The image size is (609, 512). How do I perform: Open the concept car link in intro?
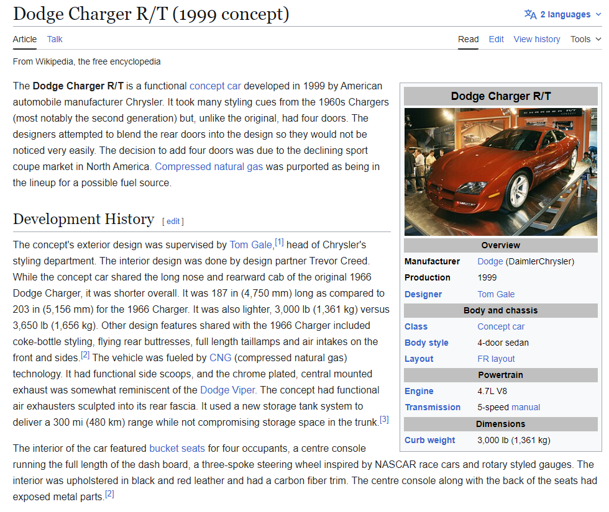pos(215,86)
